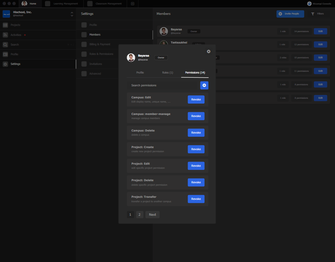Close the member details dialog
This screenshot has height=262, width=335.
click(x=209, y=51)
